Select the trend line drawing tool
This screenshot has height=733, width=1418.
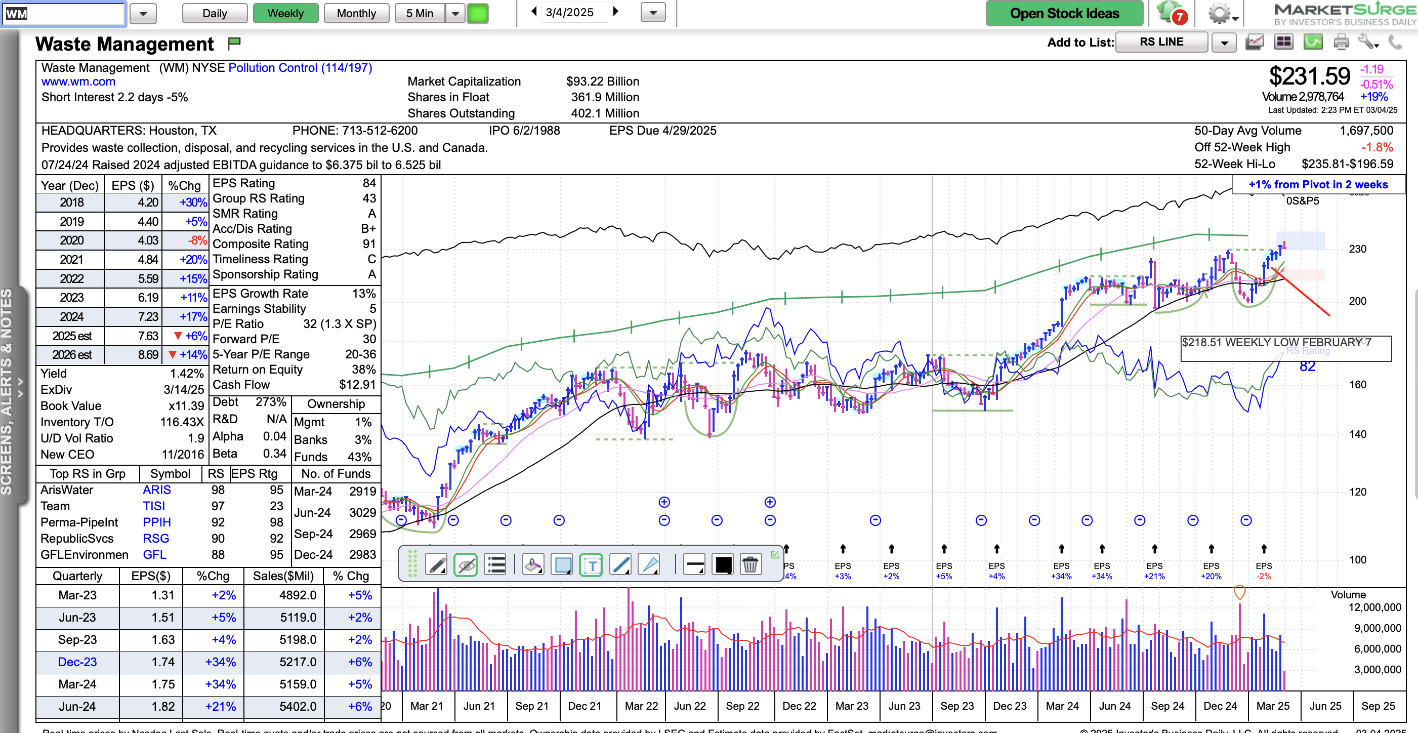coord(620,564)
